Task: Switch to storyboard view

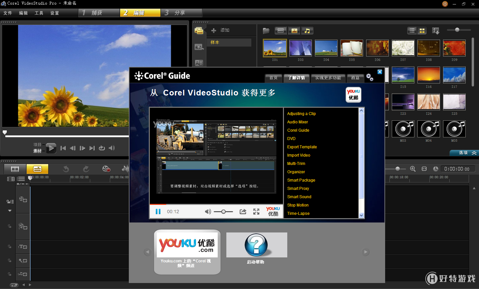Action: pos(15,169)
